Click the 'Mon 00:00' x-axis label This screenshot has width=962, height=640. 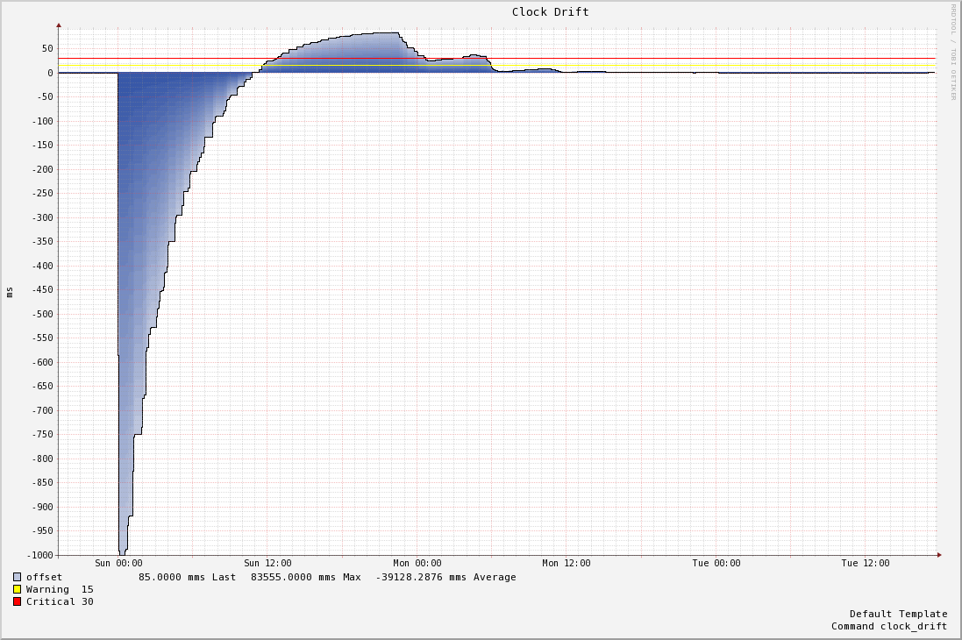(x=417, y=563)
